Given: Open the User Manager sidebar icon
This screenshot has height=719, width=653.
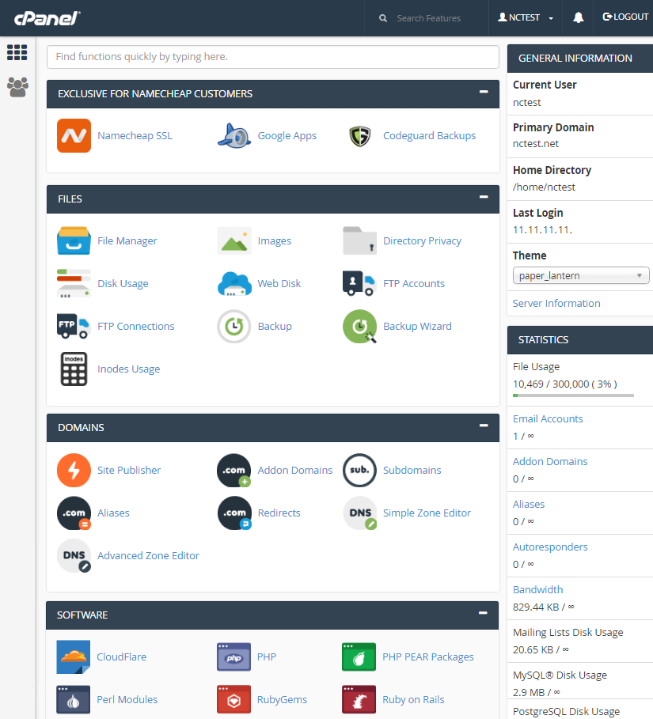Looking at the screenshot, I should pos(17,87).
